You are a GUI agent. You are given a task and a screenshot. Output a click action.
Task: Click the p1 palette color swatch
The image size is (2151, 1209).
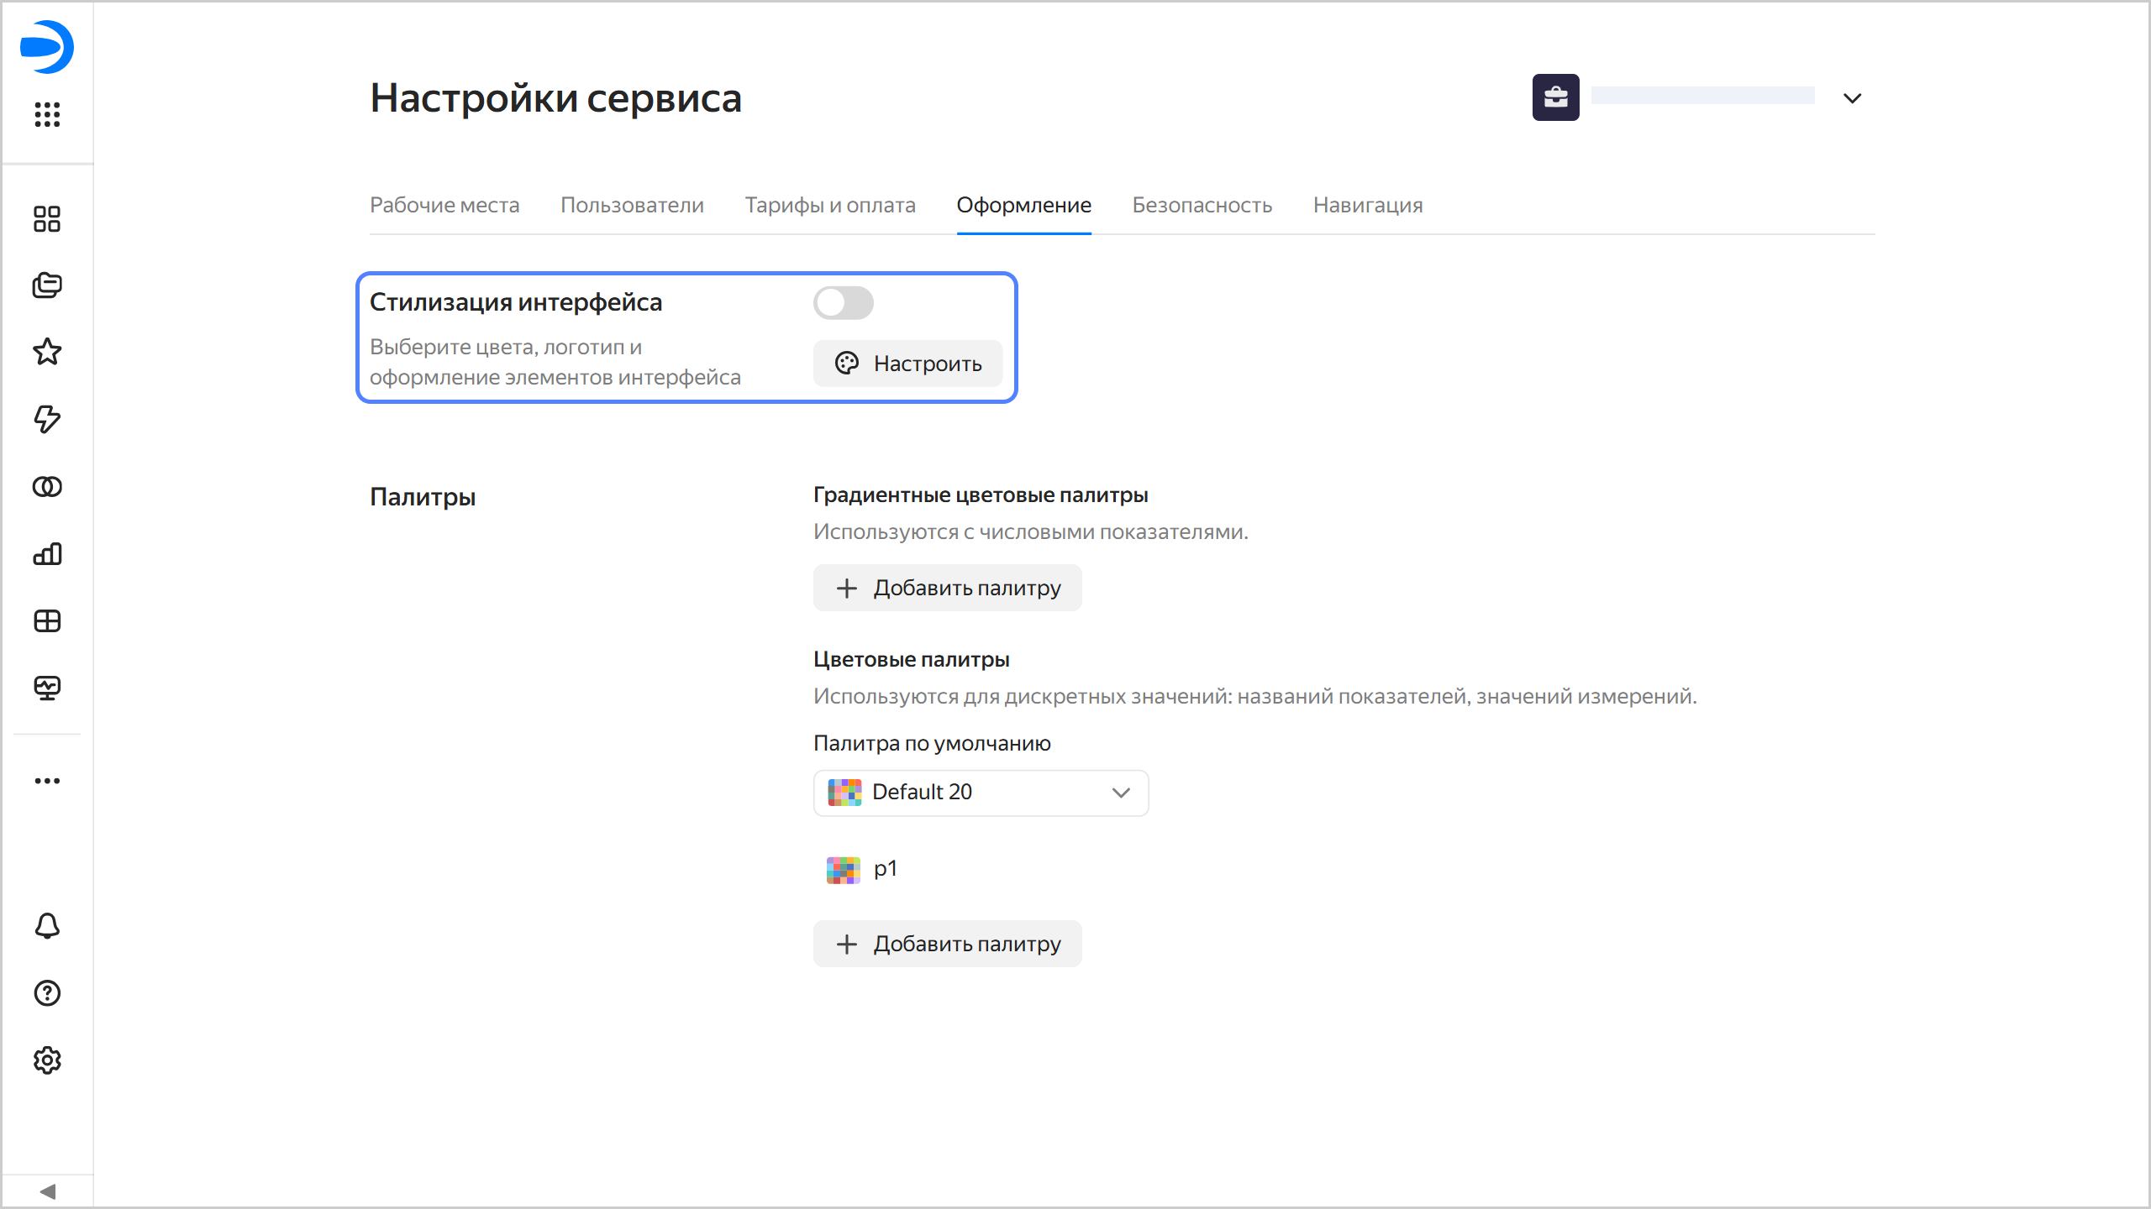843,870
